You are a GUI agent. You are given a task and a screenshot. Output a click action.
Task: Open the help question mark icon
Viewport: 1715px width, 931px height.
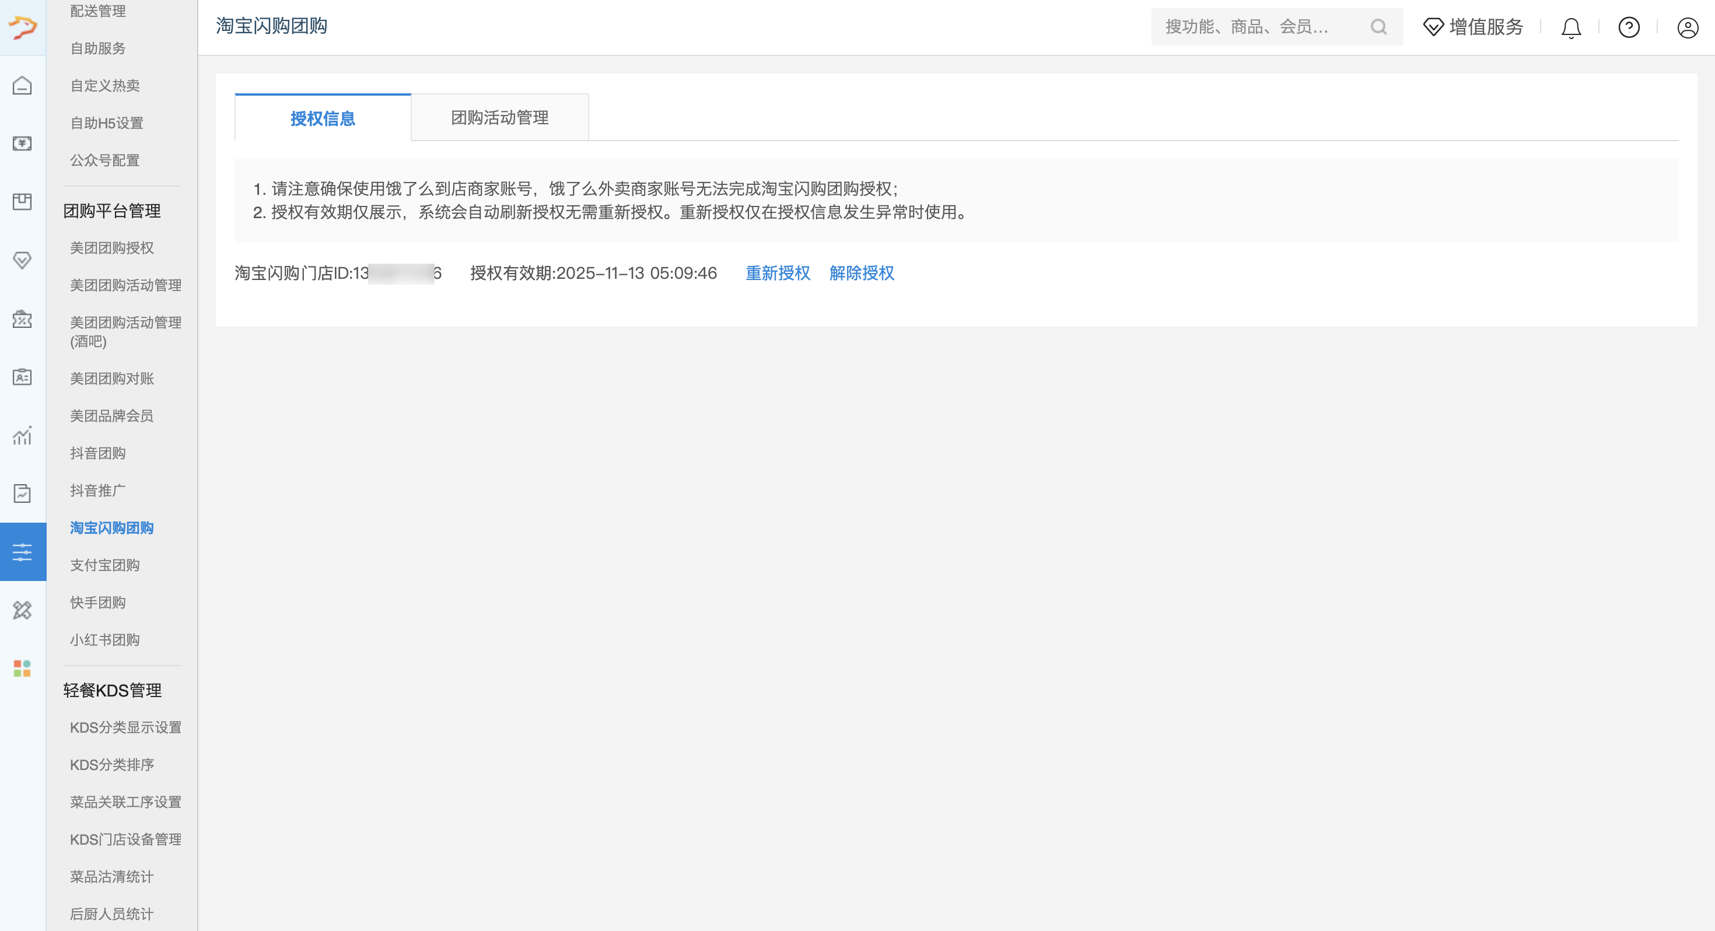(x=1629, y=28)
